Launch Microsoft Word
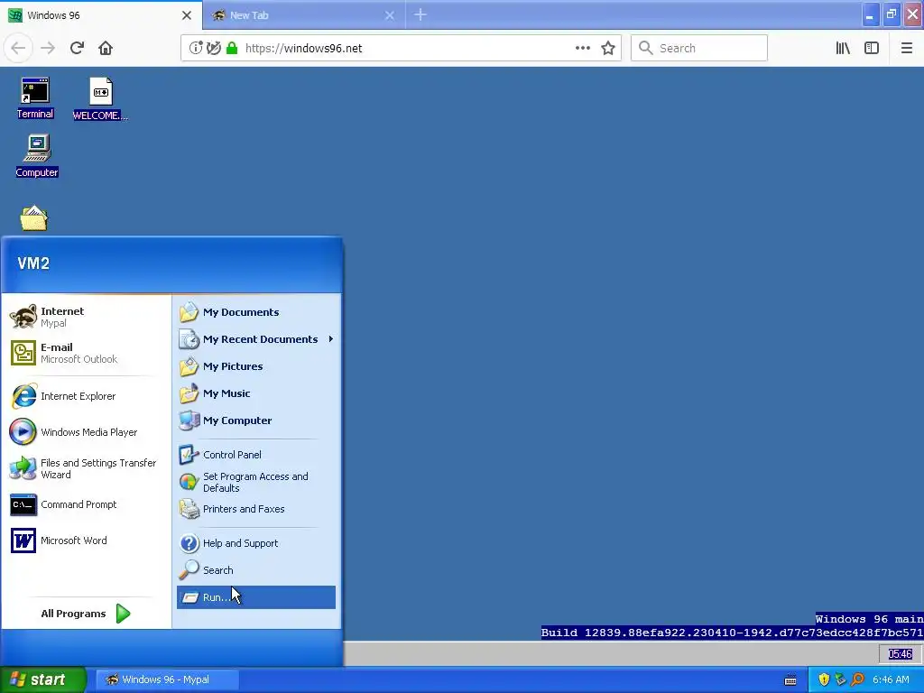Image resolution: width=924 pixels, height=693 pixels. [x=86, y=541]
